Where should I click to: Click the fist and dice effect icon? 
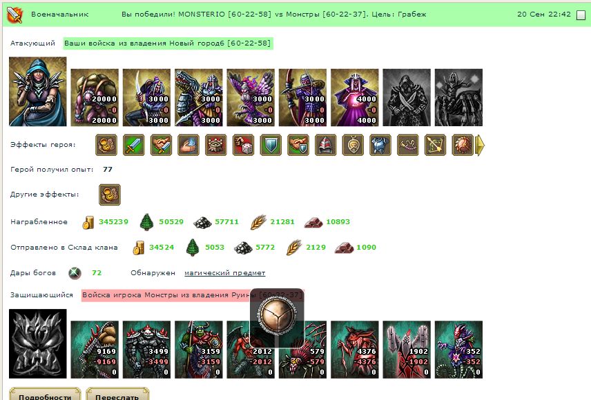click(243, 145)
